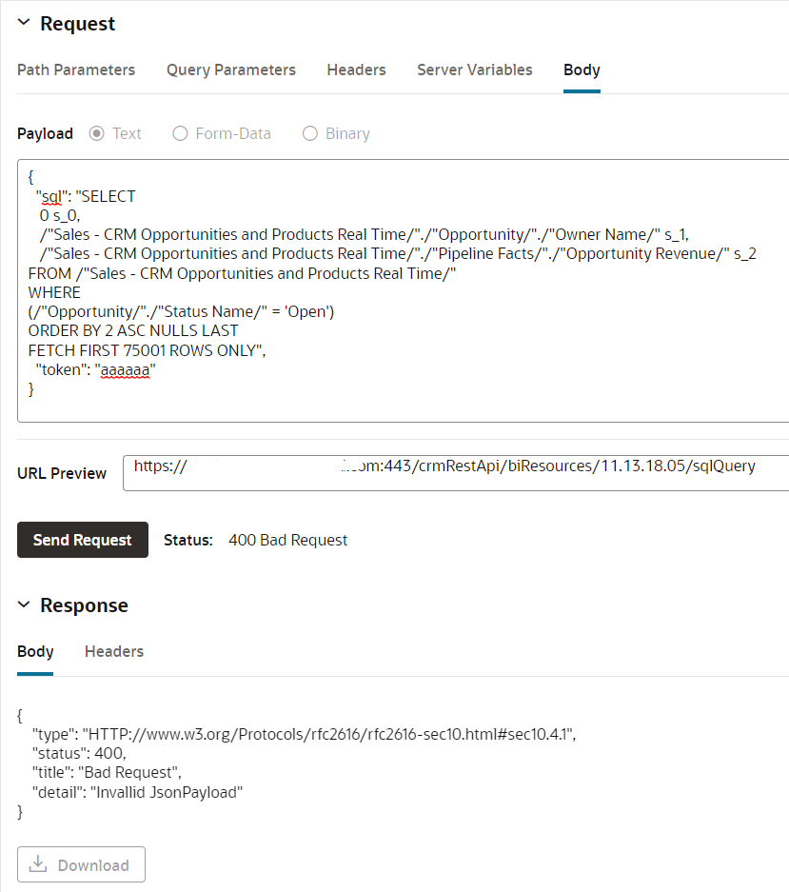Viewport: 789px width, 892px height.
Task: Collapse the Response section chevron
Action: (x=24, y=605)
